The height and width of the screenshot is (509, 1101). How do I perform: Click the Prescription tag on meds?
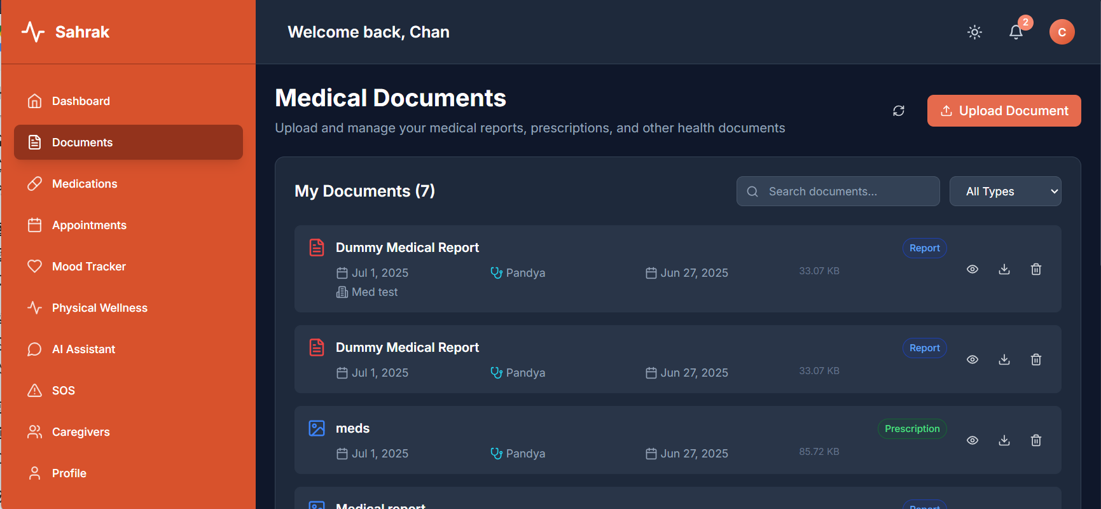[912, 429]
